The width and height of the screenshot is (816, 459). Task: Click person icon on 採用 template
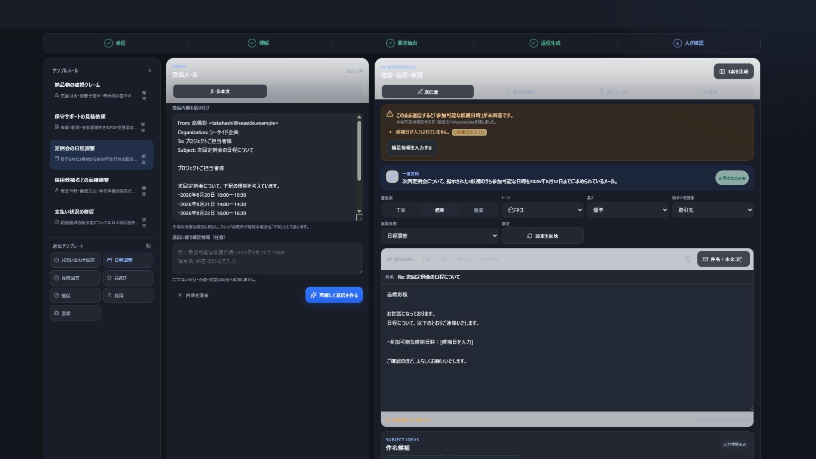109,295
